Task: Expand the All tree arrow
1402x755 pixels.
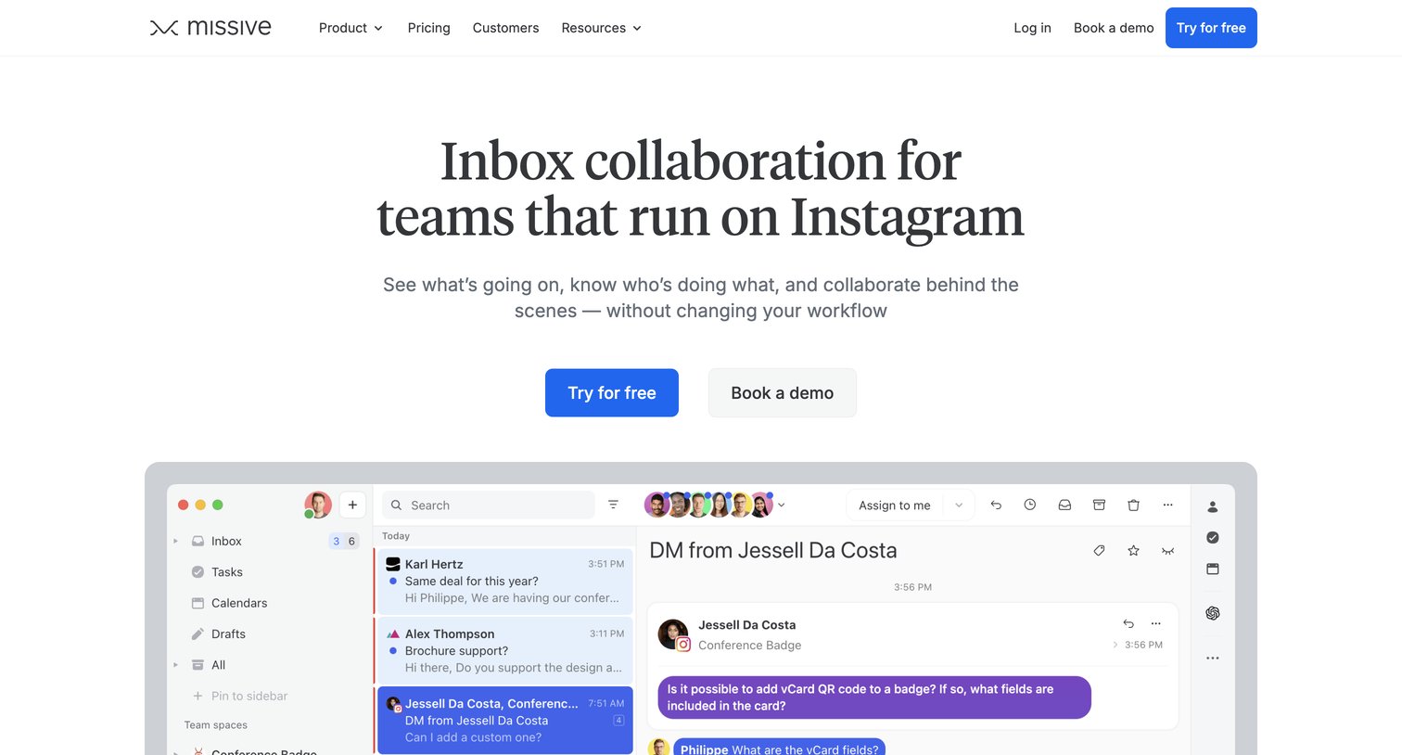Action: (176, 665)
